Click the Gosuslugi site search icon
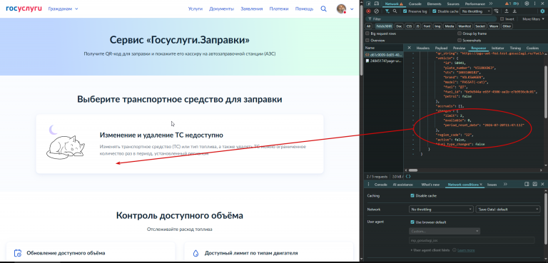 point(324,9)
